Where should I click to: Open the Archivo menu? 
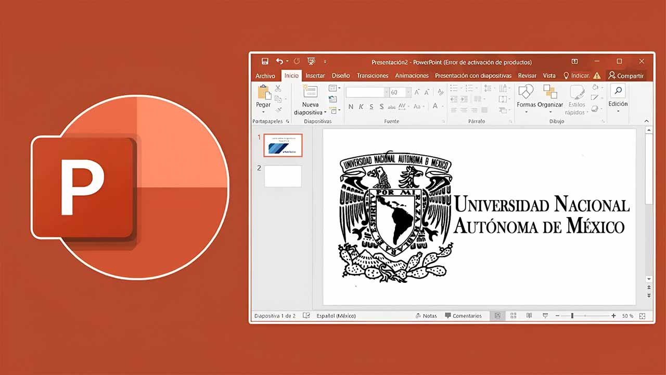265,76
